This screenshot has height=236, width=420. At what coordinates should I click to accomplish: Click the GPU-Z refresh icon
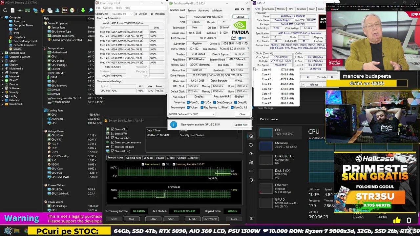[x=242, y=9]
